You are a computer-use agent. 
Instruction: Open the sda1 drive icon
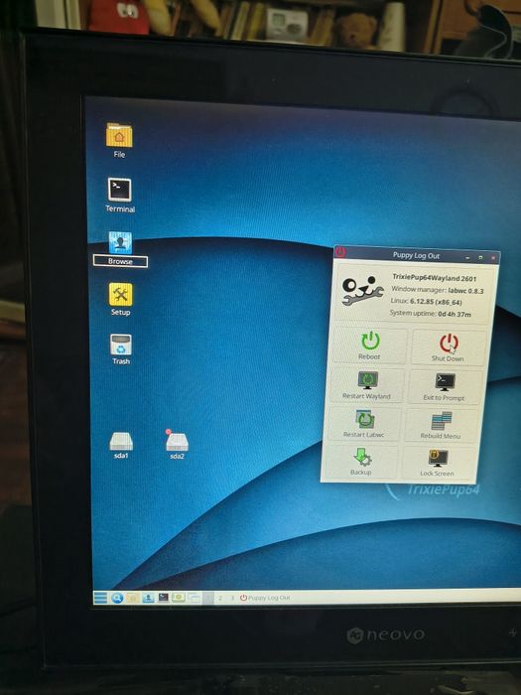pos(121,446)
